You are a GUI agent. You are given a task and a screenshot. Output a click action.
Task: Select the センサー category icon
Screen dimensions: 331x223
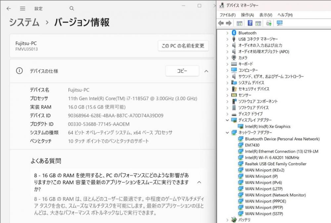click(234, 95)
